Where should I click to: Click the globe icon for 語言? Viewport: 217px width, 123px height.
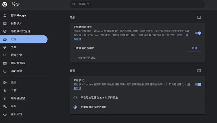5,82
